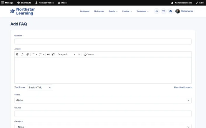Expand the Workspace menu
The image size is (206, 128).
[142, 11]
